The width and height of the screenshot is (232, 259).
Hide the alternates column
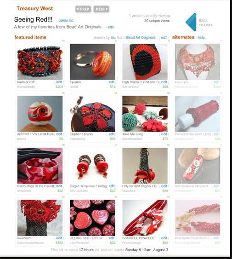(201, 38)
